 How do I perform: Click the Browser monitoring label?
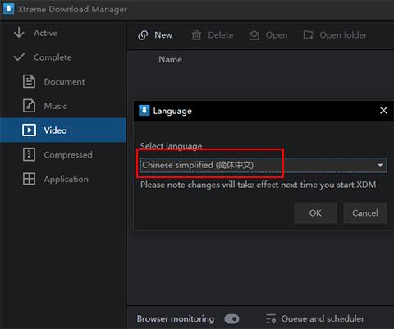pos(176,318)
